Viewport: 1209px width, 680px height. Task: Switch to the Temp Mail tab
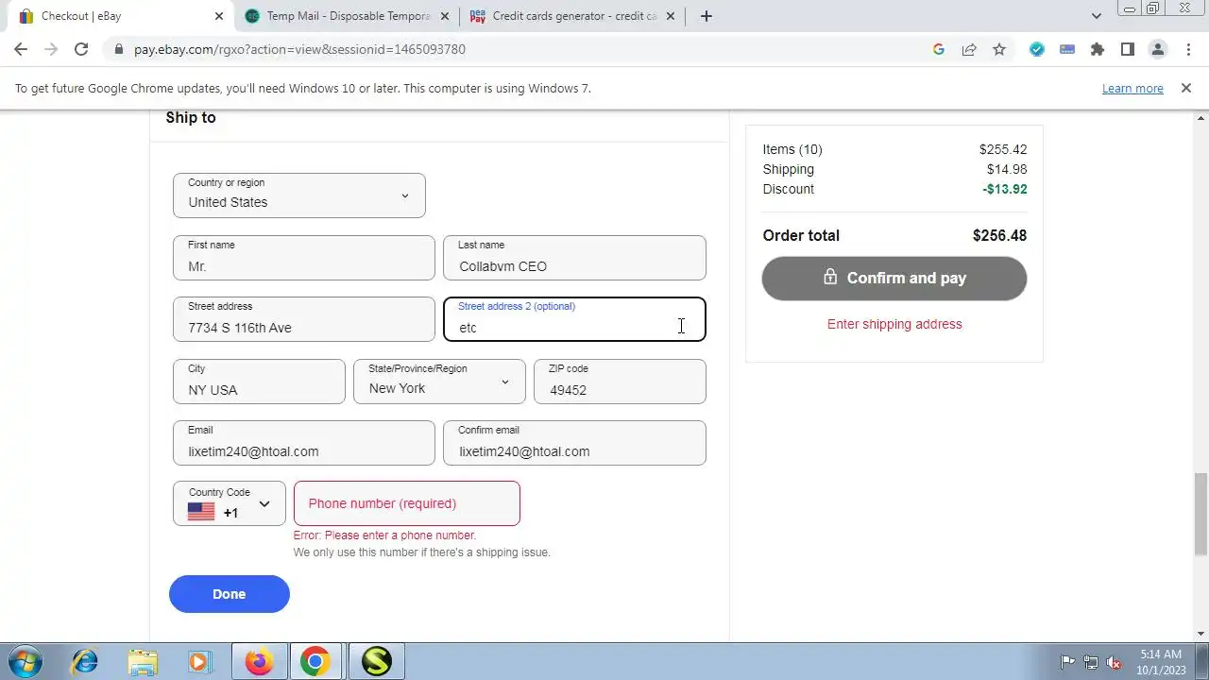[x=348, y=16]
